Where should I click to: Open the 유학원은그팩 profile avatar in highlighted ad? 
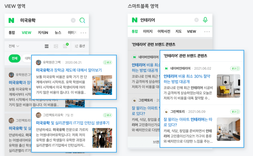(x=39, y=62)
